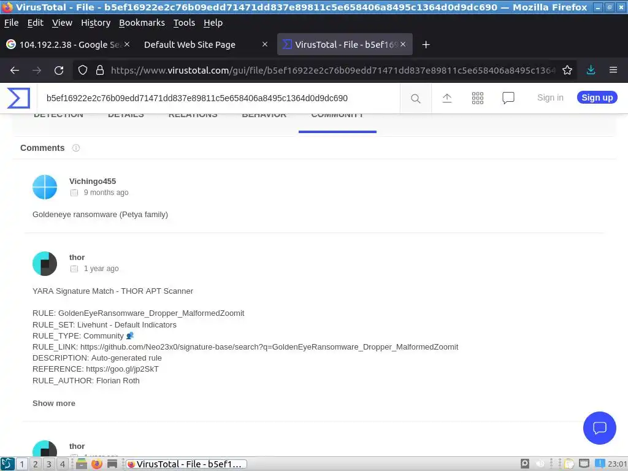Open the Firefox hamburger menu

point(613,70)
